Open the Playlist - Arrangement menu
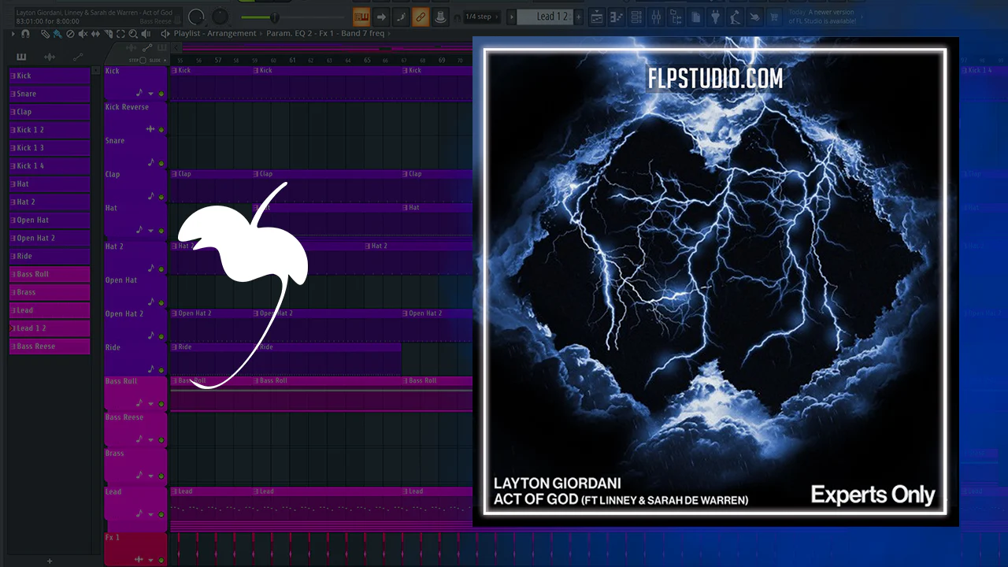This screenshot has height=567, width=1008. [215, 34]
